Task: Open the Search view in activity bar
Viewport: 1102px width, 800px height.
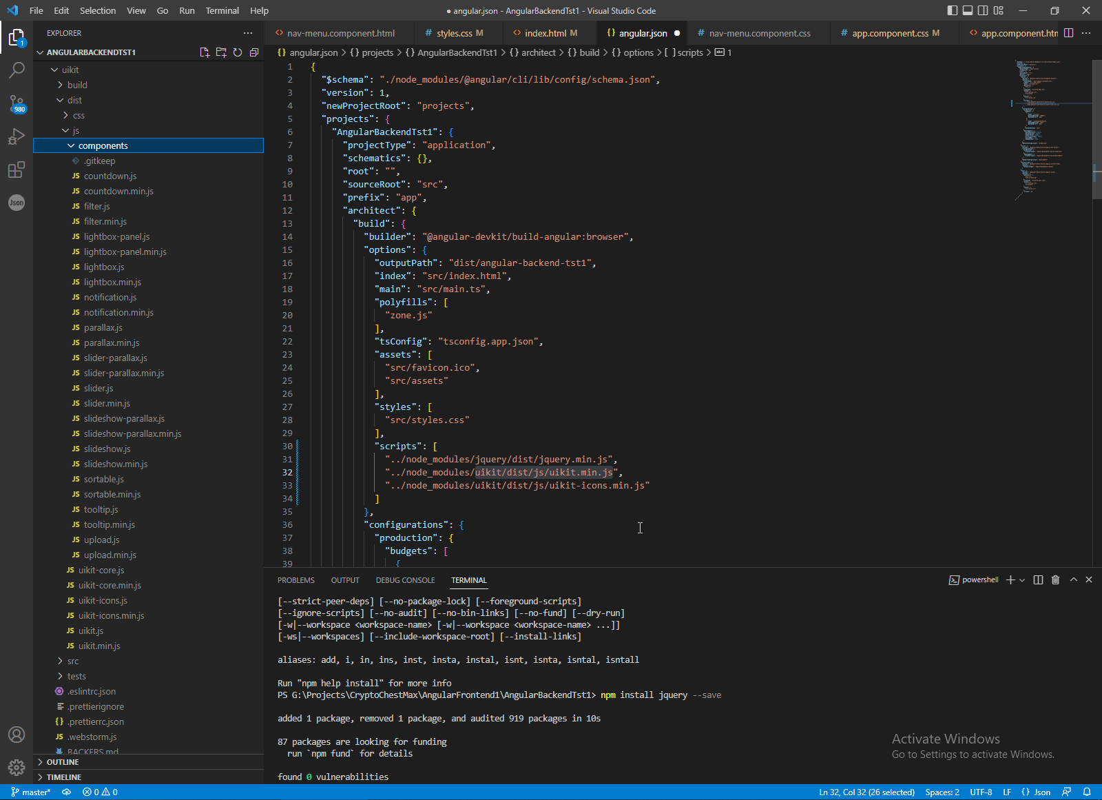Action: [17, 70]
